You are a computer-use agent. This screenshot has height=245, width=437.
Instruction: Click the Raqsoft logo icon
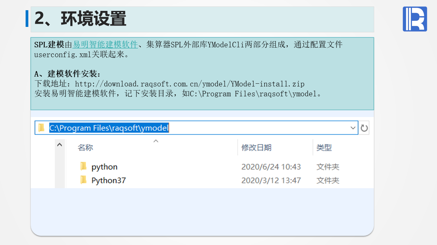tap(415, 19)
